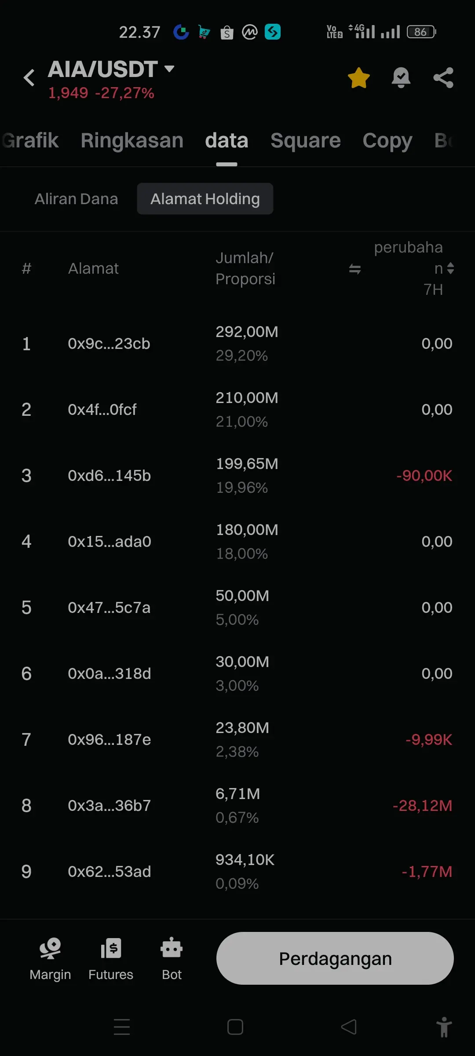Open the Copy tab
The height and width of the screenshot is (1056, 475).
(387, 141)
